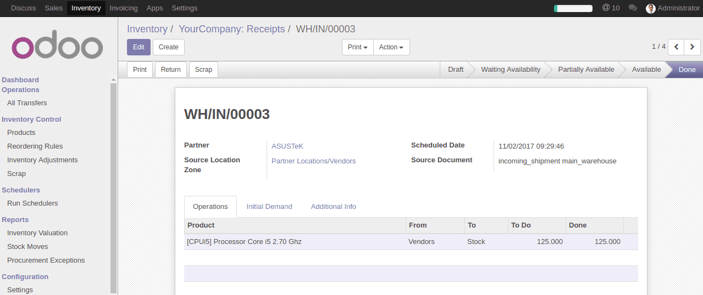The width and height of the screenshot is (703, 295).
Task: Switch to the Additional Info tab
Action: pyautogui.click(x=334, y=207)
